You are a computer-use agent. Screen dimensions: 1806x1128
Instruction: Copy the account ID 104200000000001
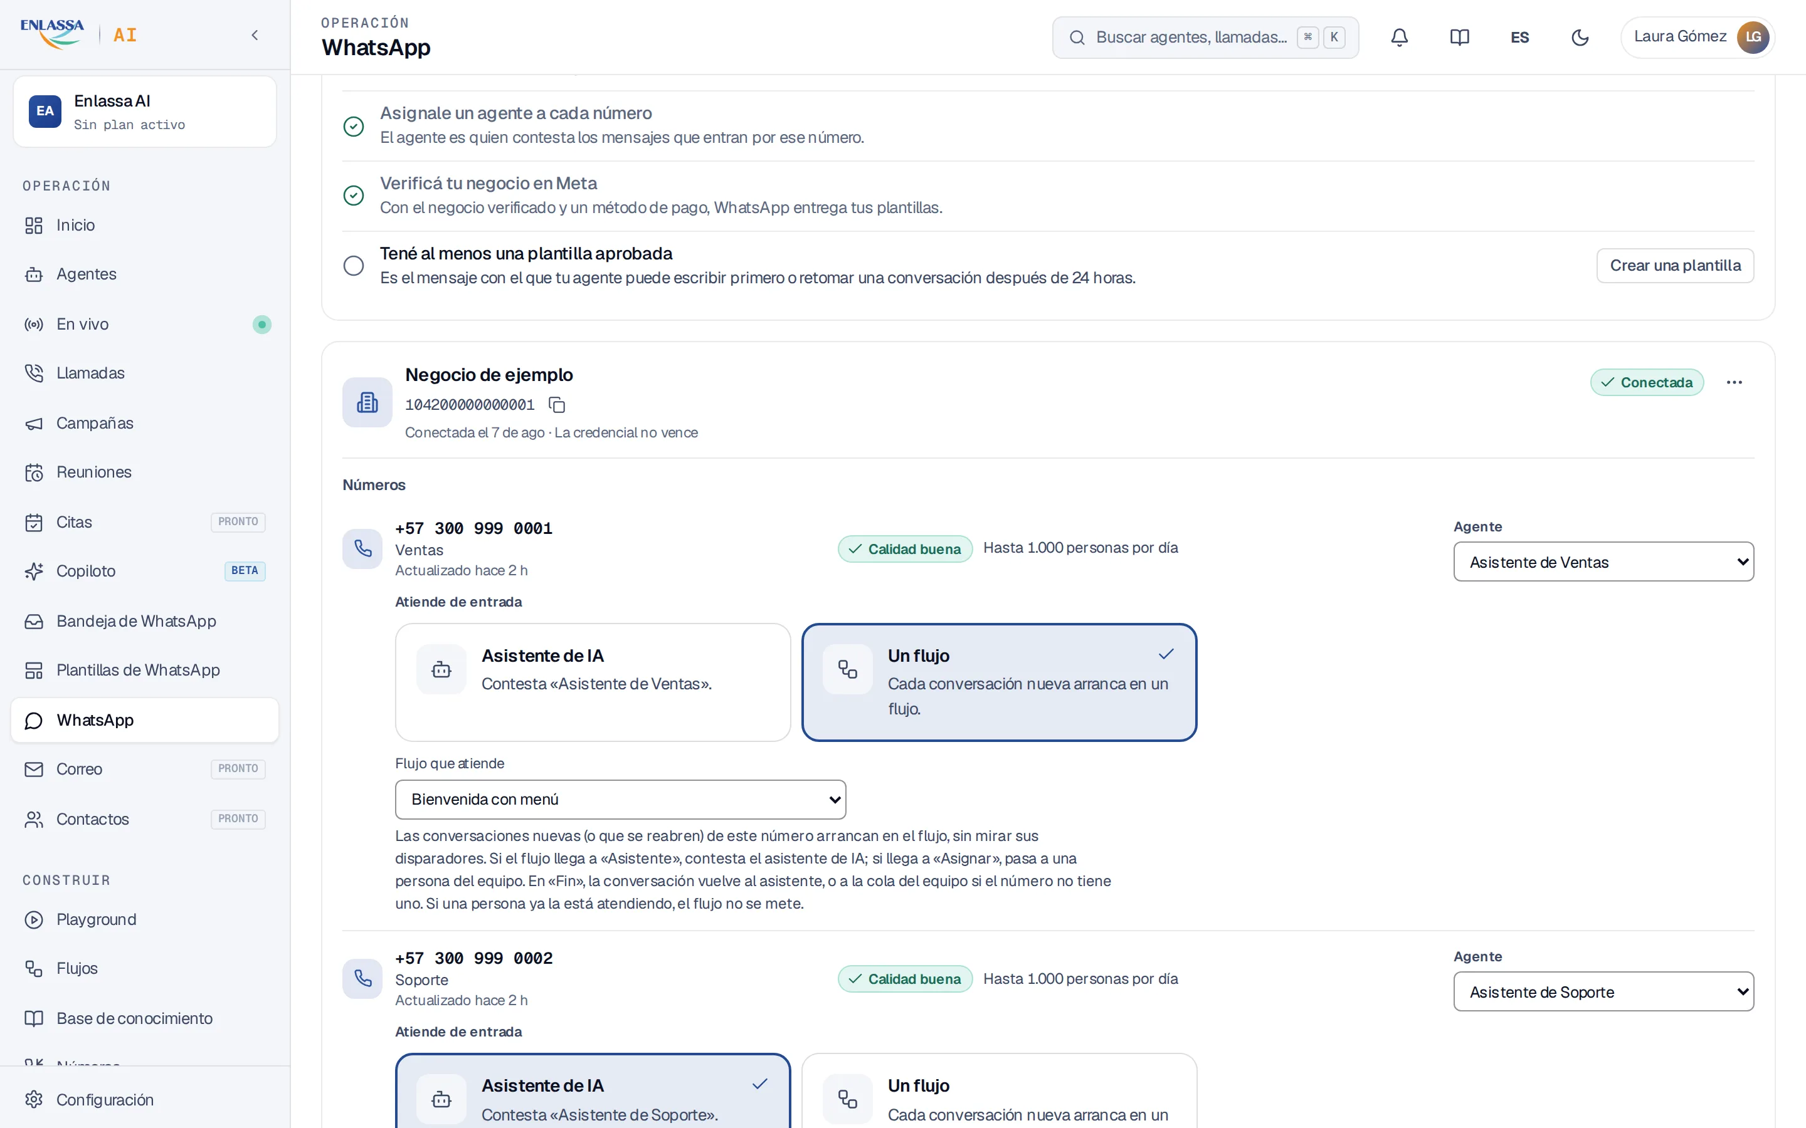[x=557, y=404]
